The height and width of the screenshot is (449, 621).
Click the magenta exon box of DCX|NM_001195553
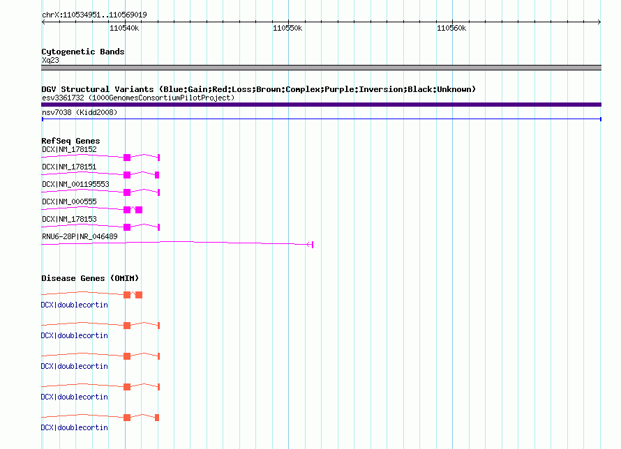coord(127,192)
